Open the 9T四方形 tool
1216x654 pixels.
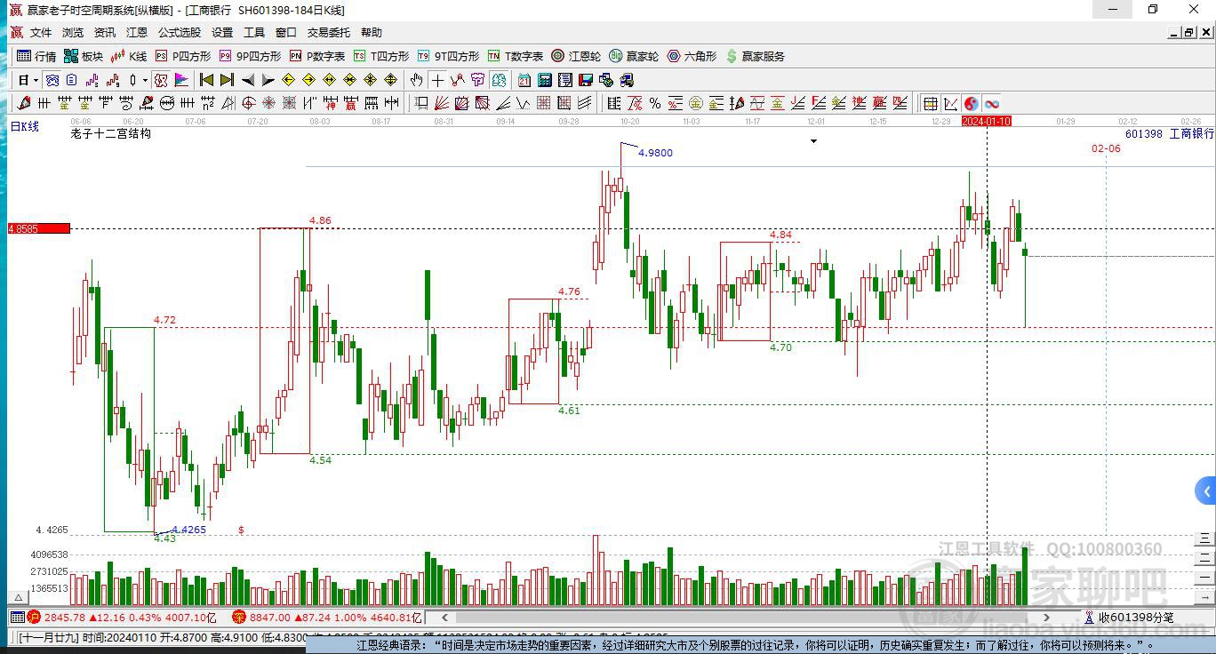tap(448, 56)
